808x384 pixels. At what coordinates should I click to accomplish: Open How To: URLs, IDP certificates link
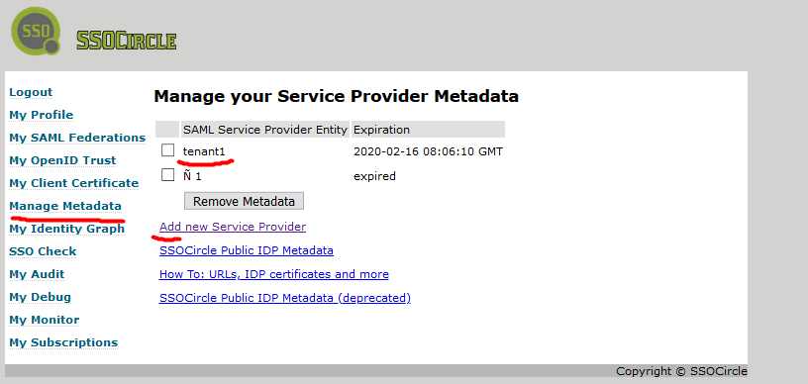click(274, 274)
